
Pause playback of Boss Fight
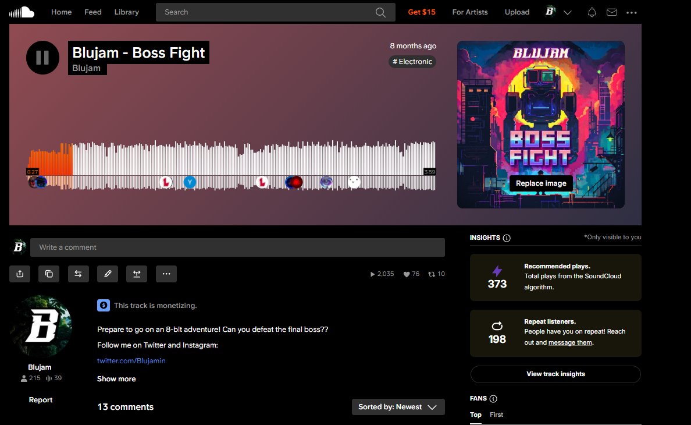tap(42, 58)
